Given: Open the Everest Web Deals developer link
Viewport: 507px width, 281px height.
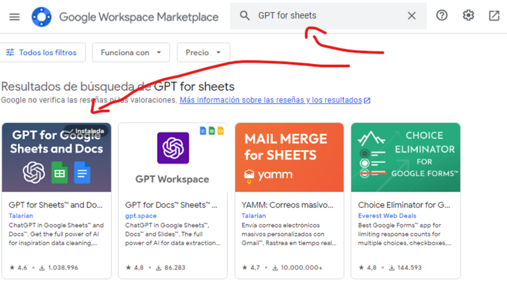Looking at the screenshot, I should pyautogui.click(x=387, y=216).
